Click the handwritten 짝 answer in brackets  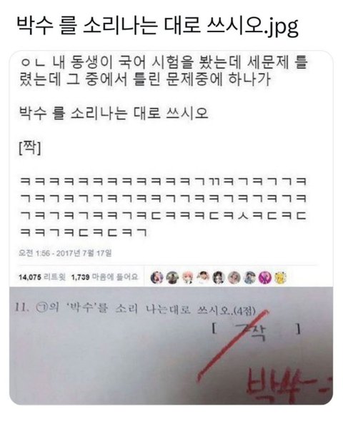click(252, 332)
